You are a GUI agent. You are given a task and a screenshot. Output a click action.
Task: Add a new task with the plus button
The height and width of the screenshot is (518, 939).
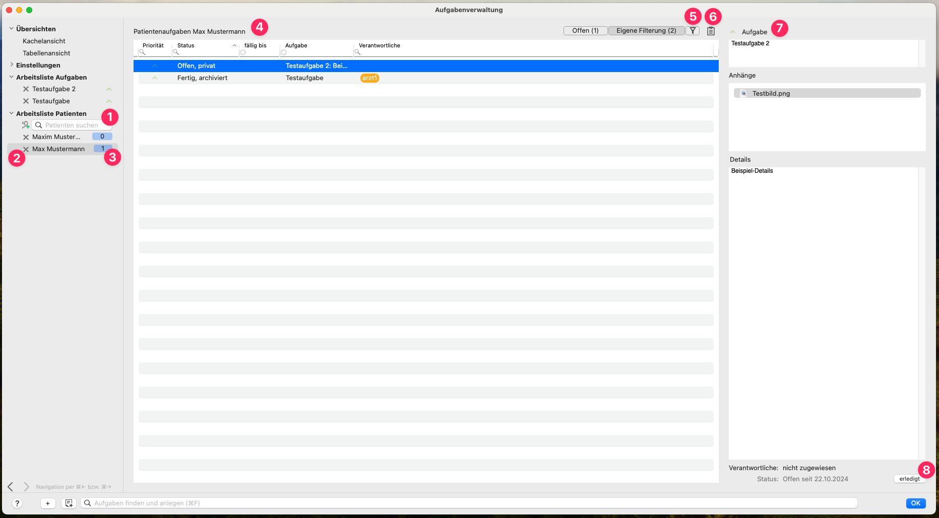point(48,503)
